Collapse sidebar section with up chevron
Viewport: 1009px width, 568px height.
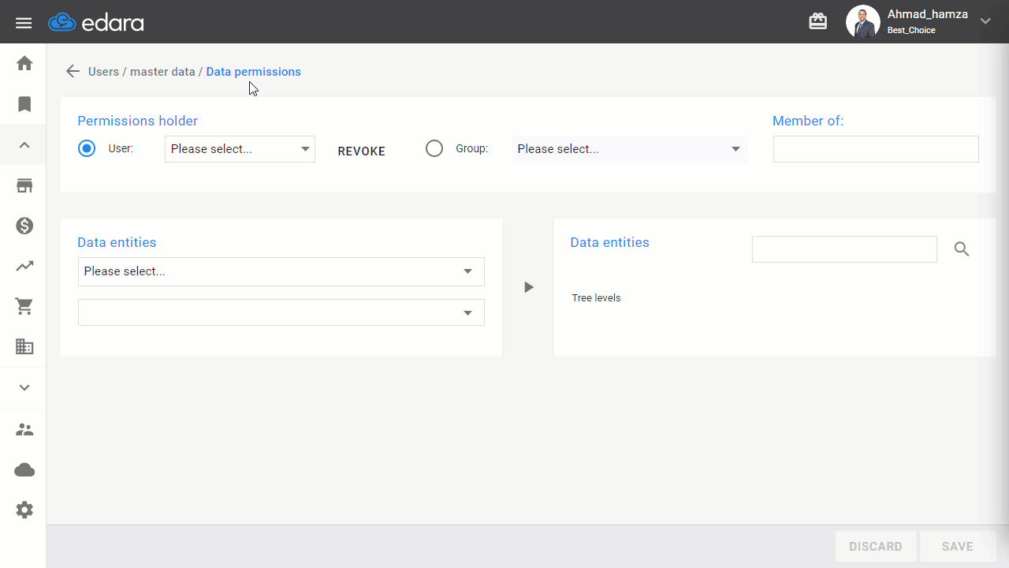pos(24,145)
